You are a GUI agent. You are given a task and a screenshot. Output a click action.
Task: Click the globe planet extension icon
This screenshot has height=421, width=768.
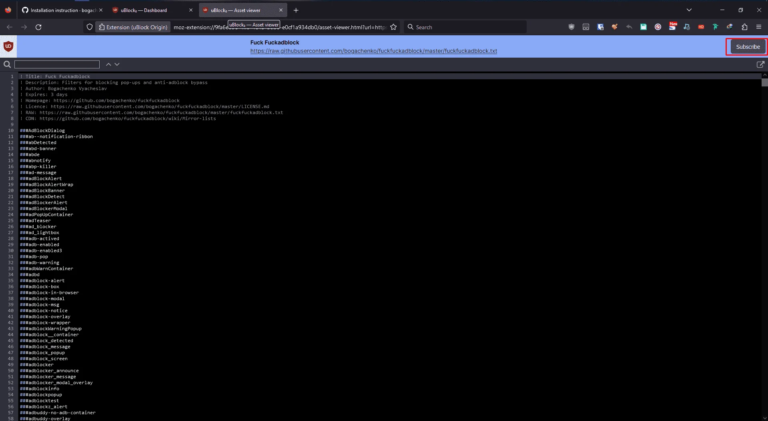(730, 27)
